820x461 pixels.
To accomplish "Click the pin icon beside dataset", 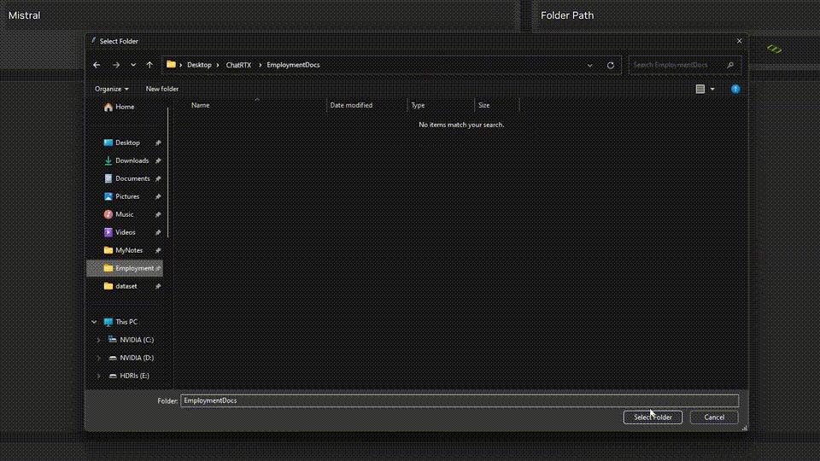I will pos(158,287).
